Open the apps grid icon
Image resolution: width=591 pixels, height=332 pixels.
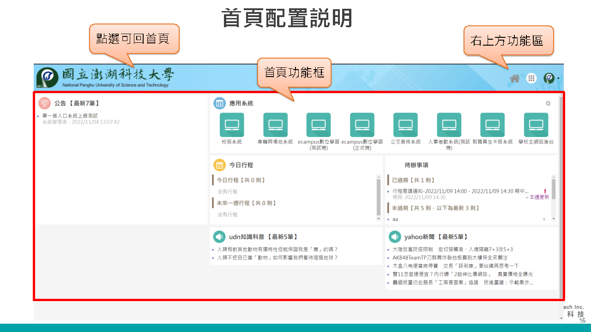(x=531, y=78)
